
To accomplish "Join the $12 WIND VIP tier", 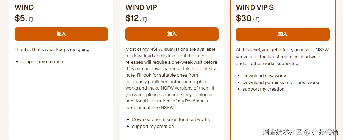I will 172,34.
